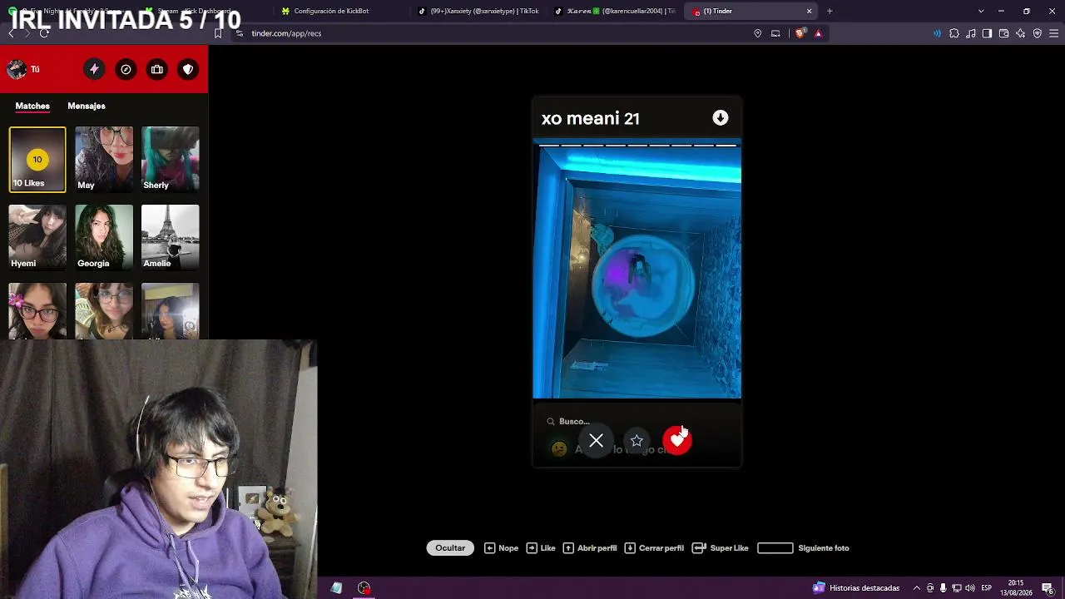Reload the page

[44, 33]
